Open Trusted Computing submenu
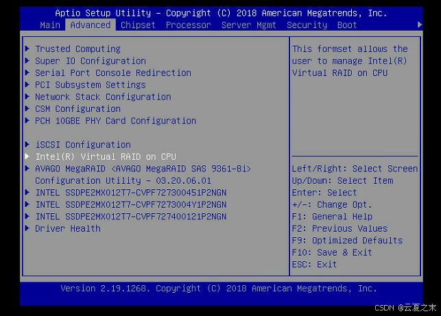441x316 pixels. (x=78, y=49)
